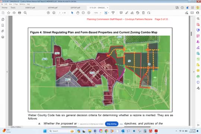The image size is (201, 134).
Task: Click the Stop sharing button
Action: tap(112, 124)
